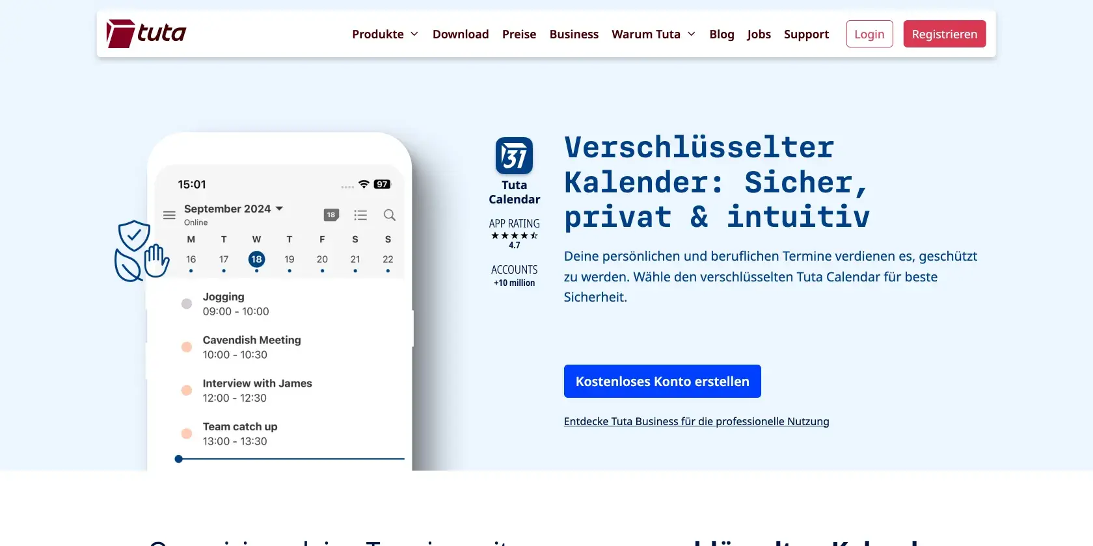
Task: Select day 17 in the week strip
Action: [x=224, y=259]
